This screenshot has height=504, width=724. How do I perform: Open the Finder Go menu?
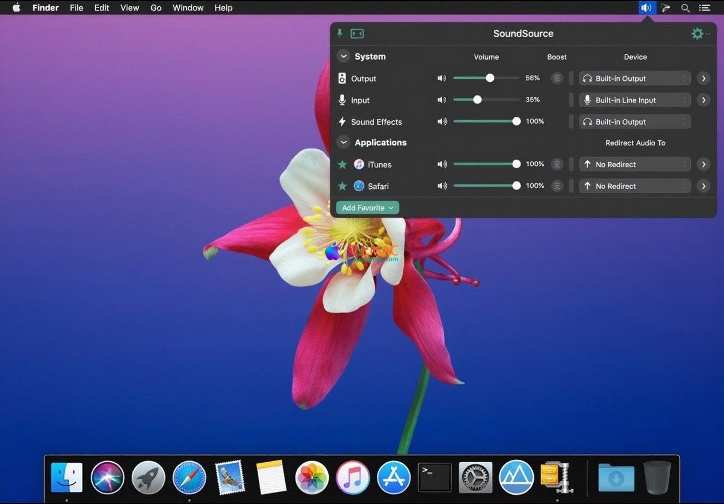click(x=156, y=8)
